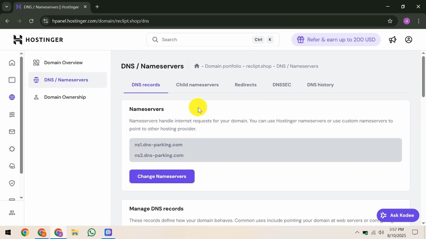426x239 pixels.
Task: Open the dotted-circle loader icon in sidebar
Action: 12,149
